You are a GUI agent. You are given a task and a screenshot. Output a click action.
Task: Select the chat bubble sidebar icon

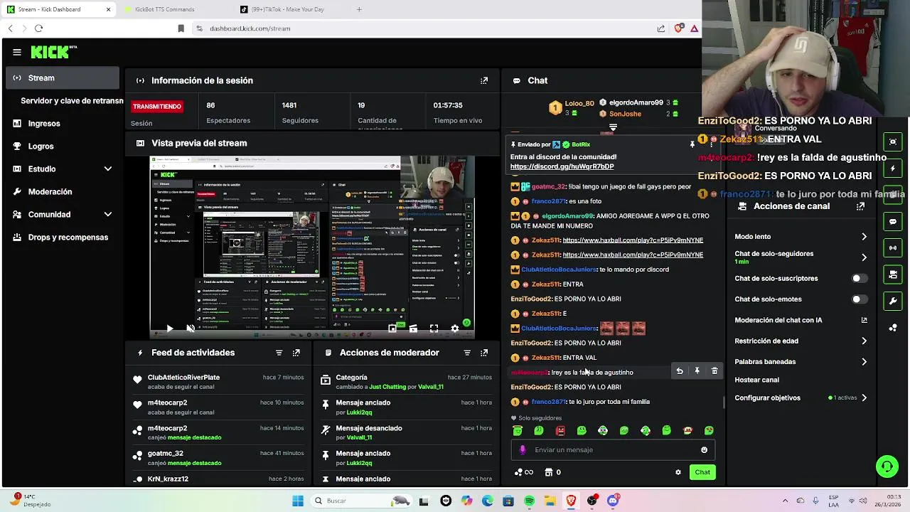pyautogui.click(x=893, y=221)
